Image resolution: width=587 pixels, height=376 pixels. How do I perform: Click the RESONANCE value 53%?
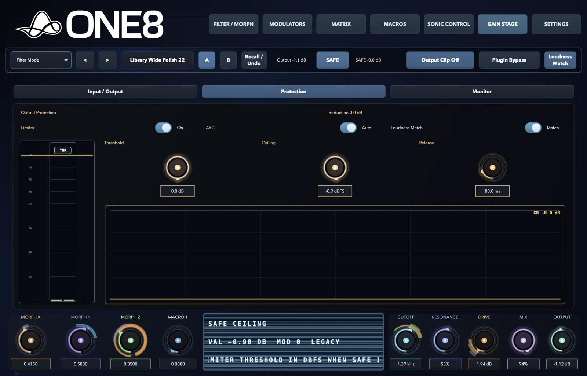(445, 364)
